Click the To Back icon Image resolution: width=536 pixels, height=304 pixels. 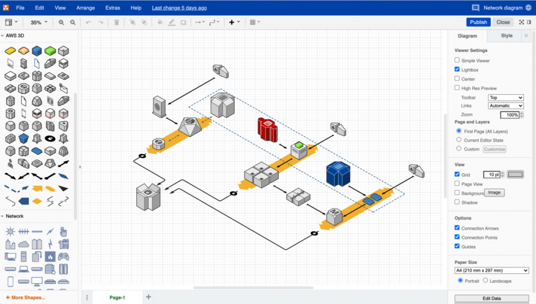[144, 22]
